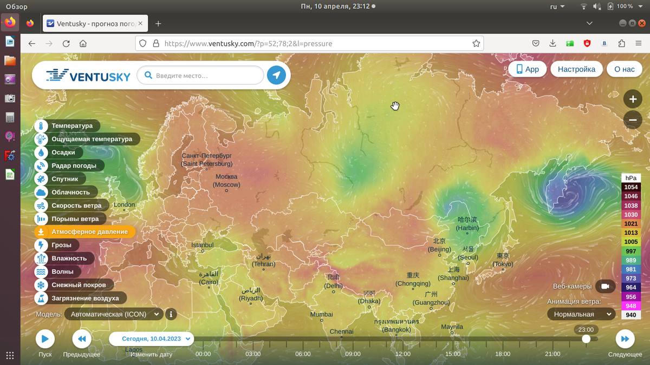Go back in browser history
The width and height of the screenshot is (650, 365).
tap(32, 43)
